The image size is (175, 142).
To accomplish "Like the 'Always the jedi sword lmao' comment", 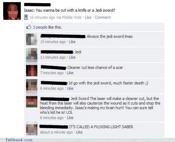I will pos(72,42).
